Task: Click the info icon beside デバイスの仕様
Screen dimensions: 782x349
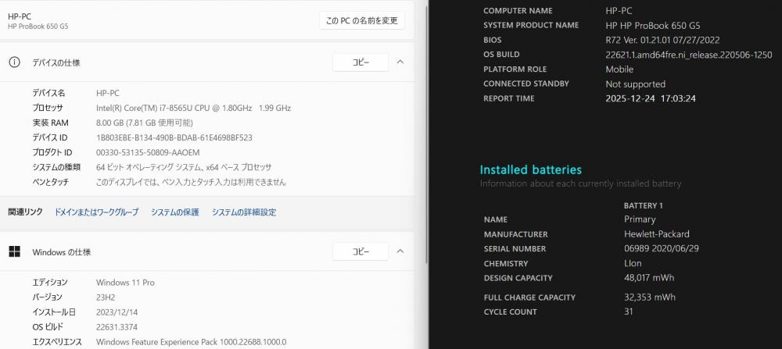Action: tap(14, 62)
